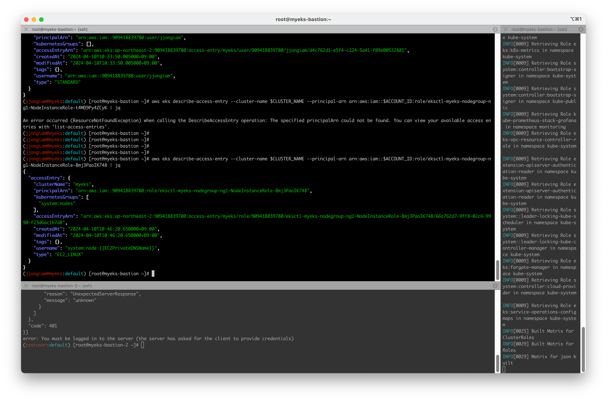The image size is (607, 401).
Task: Click the 'Retrieving Role eks-vpc-resource-controller-role' log line
Action: (539, 140)
